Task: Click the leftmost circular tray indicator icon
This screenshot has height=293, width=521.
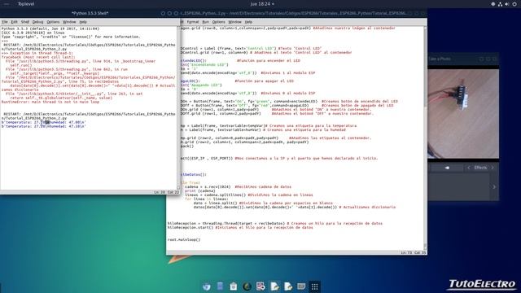Action: point(493,4)
